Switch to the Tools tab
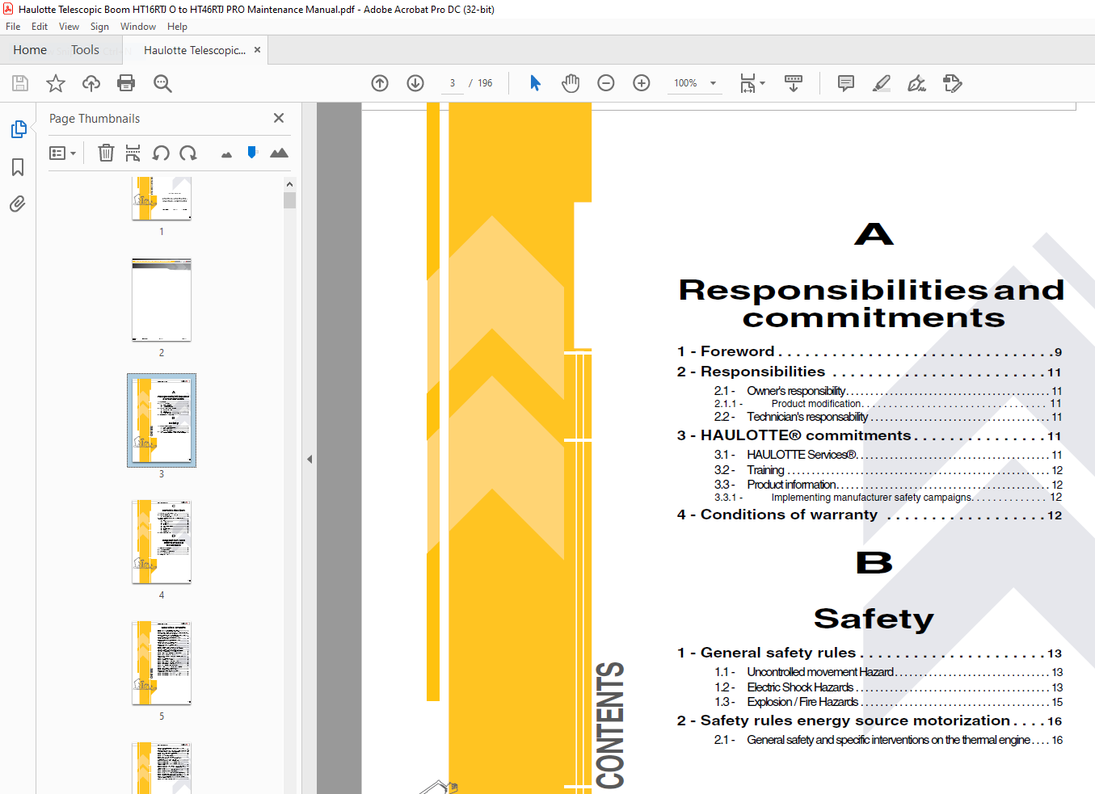The image size is (1095, 794). pos(85,50)
